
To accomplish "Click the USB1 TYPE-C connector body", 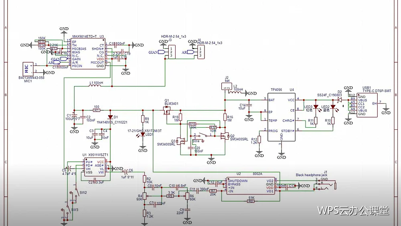I will (x=367, y=105).
